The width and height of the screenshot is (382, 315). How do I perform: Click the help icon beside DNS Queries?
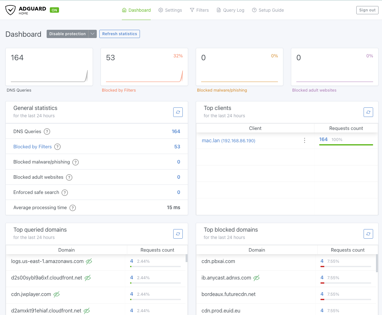point(47,132)
